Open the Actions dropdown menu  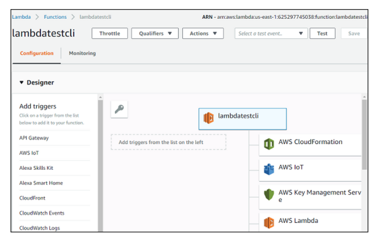203,34
